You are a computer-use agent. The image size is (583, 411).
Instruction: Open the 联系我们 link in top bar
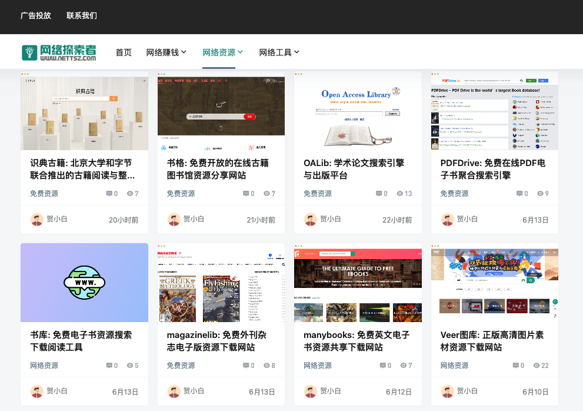tap(82, 16)
